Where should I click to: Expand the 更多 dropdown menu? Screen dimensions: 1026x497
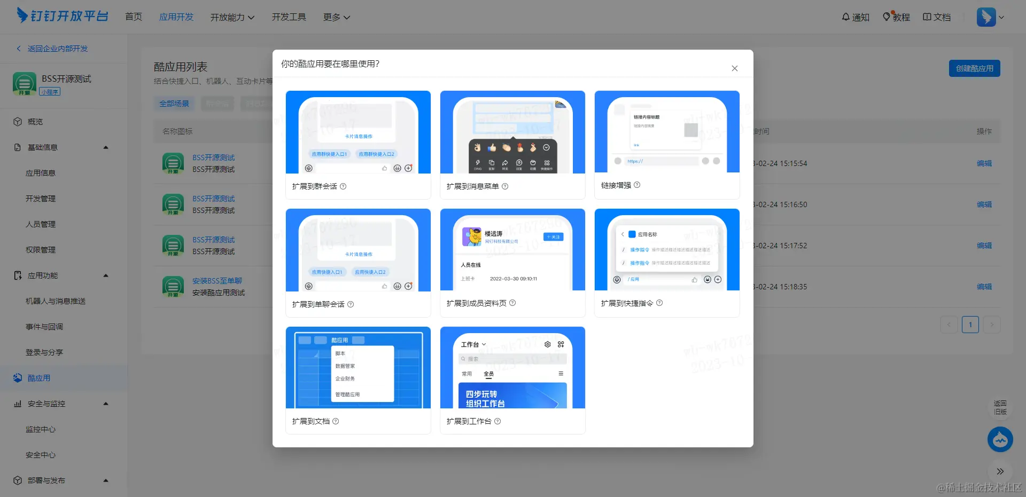pos(337,17)
